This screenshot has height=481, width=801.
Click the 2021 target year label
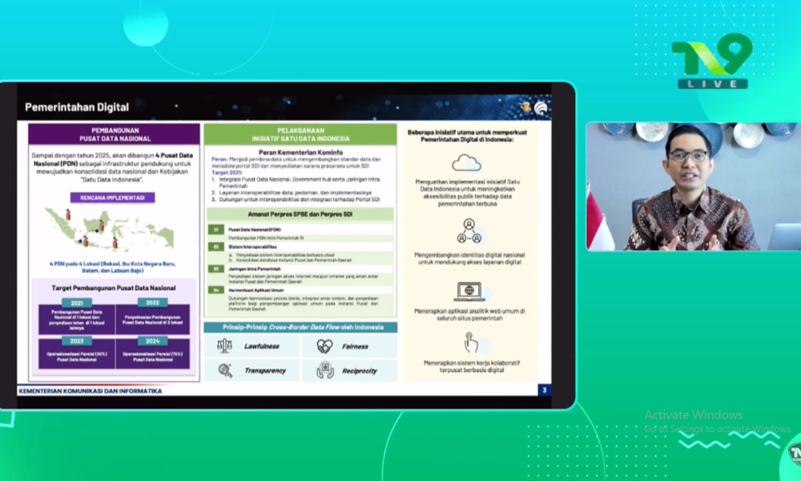click(77, 302)
